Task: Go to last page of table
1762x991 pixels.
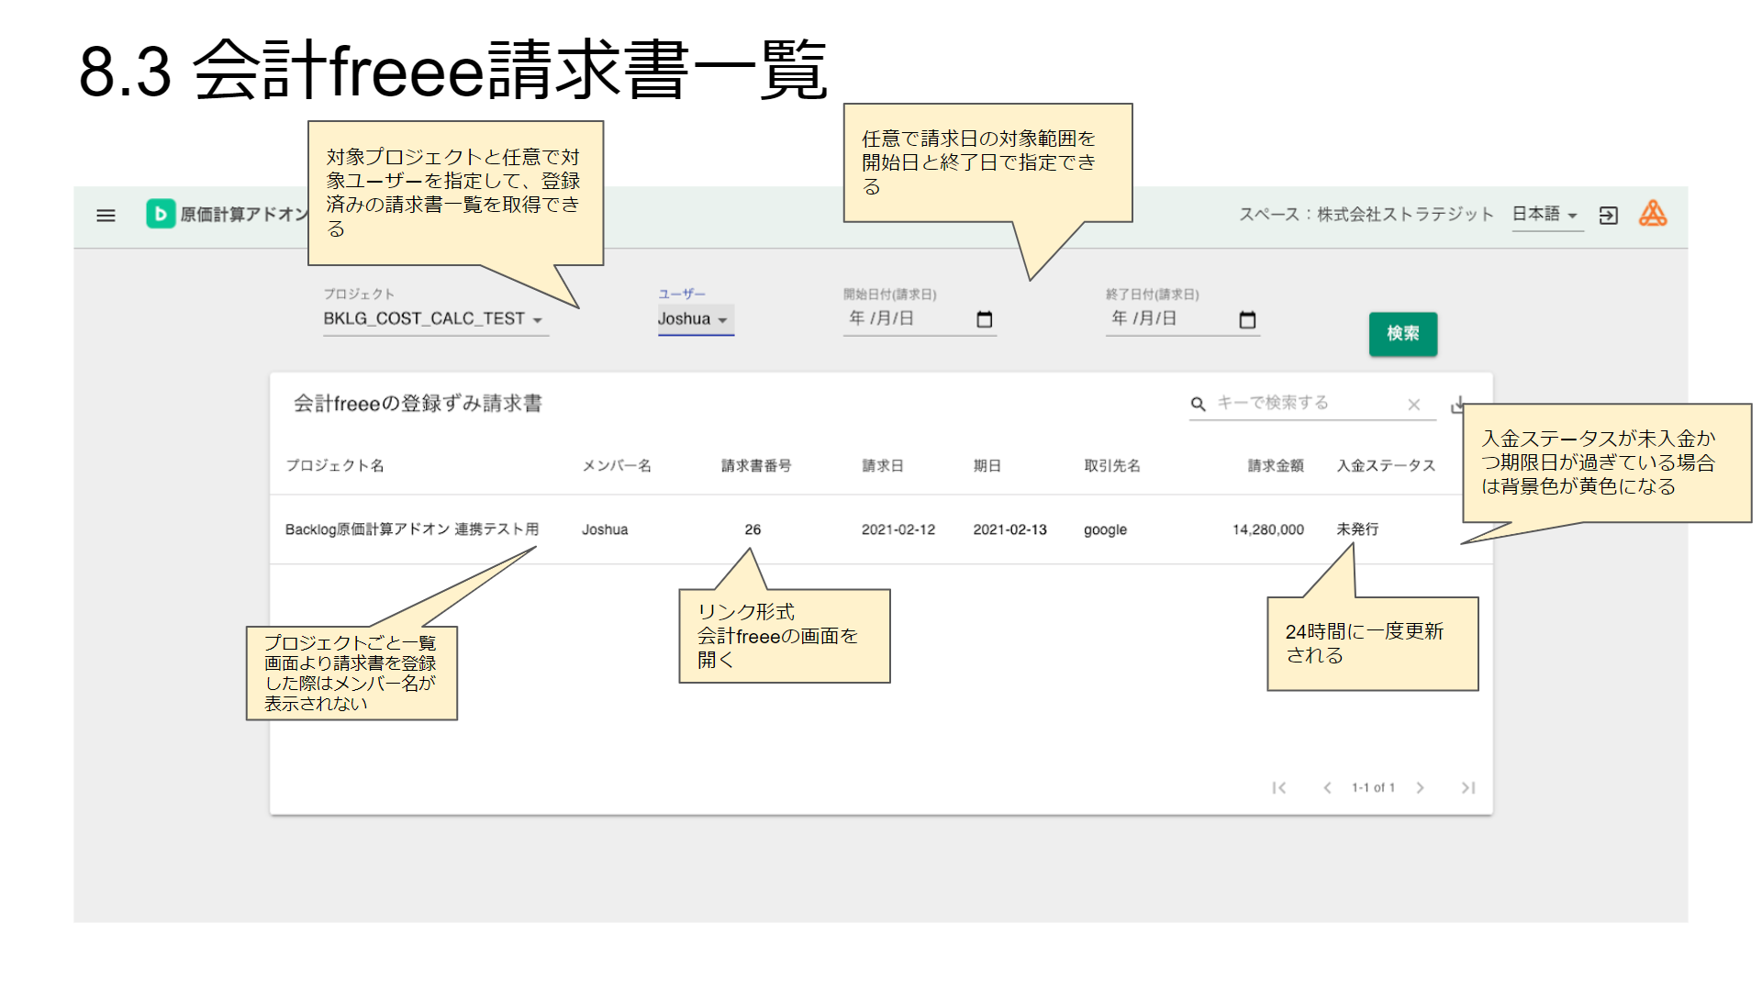Action: (x=1468, y=787)
